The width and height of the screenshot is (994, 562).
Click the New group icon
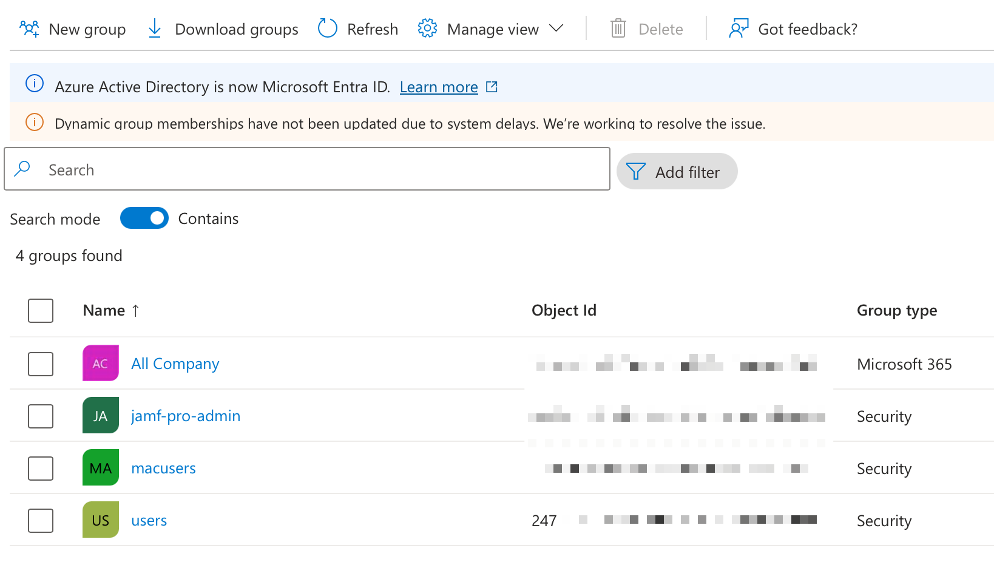[x=29, y=29]
